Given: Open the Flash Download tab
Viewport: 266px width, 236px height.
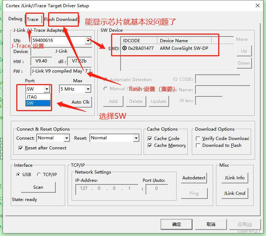Looking at the screenshot, I should pos(61,19).
